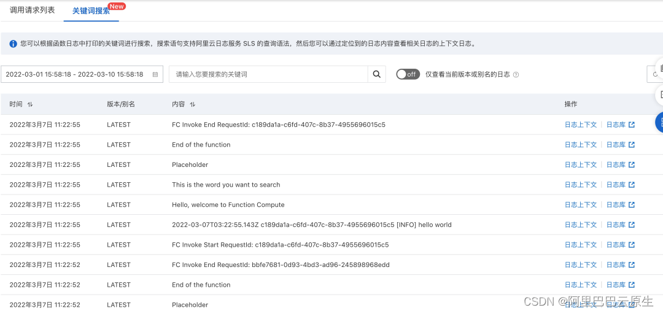Open 日志库 for FC Invoke End bbfe7681 row
This screenshot has height=313, width=663.
pyautogui.click(x=616, y=265)
